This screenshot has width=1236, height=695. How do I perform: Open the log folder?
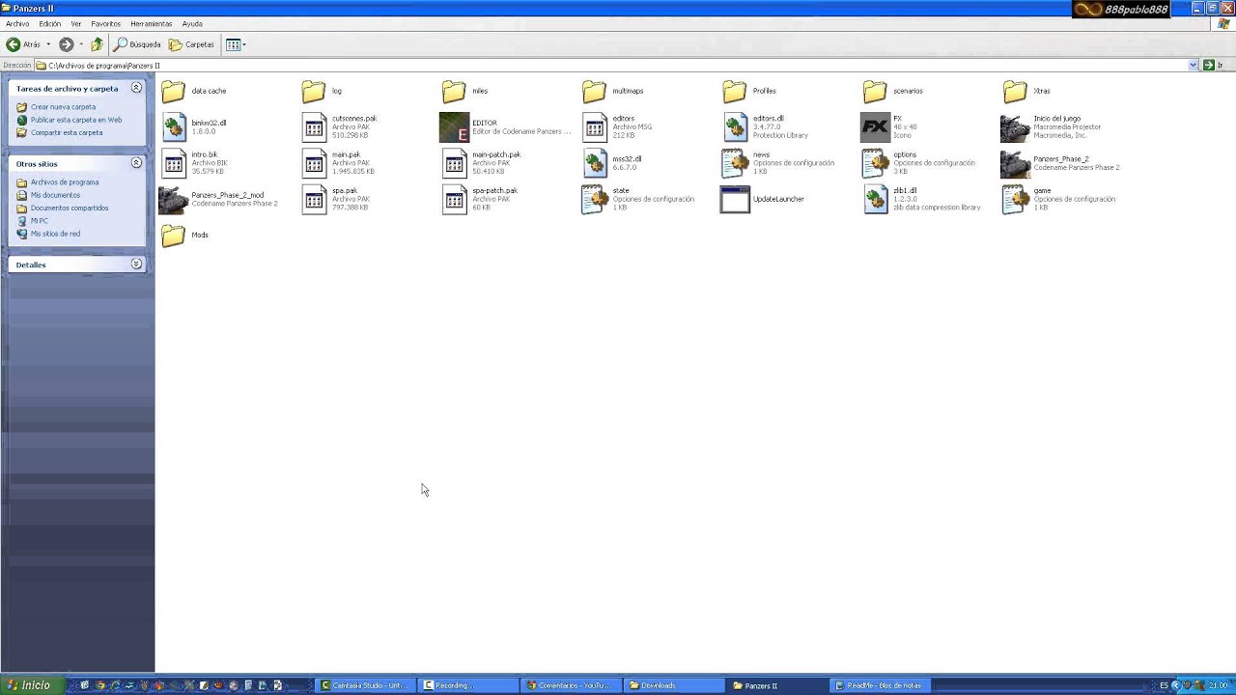coord(323,91)
